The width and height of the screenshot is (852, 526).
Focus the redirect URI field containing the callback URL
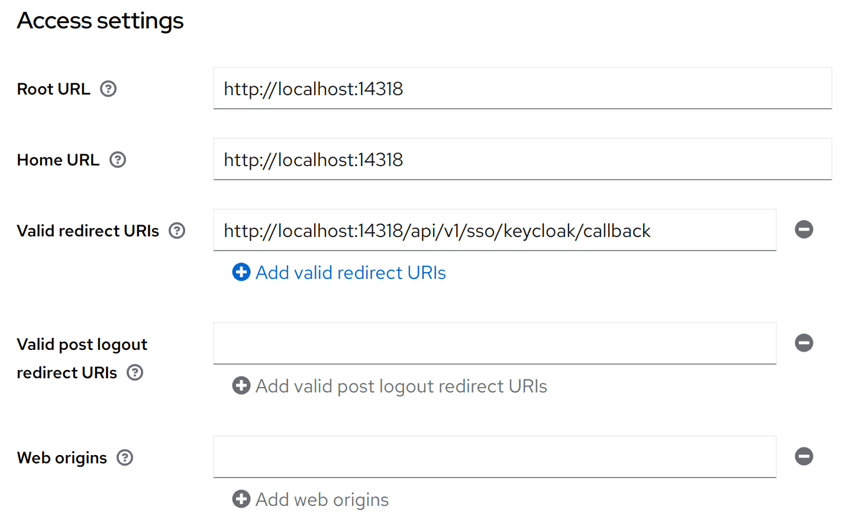[x=495, y=230]
